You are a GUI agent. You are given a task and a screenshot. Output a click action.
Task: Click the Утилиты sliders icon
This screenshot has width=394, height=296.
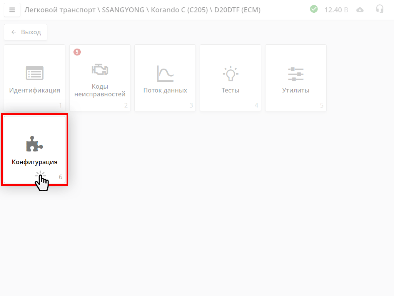(x=295, y=73)
